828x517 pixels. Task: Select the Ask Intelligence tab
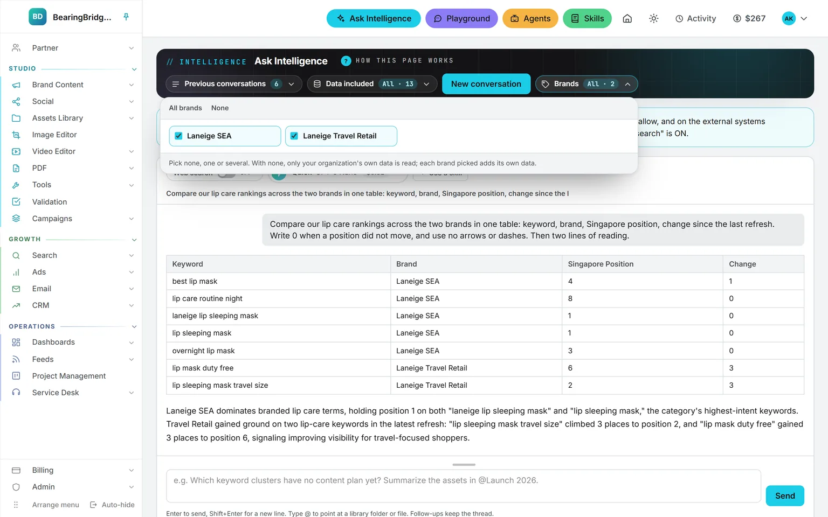(374, 18)
